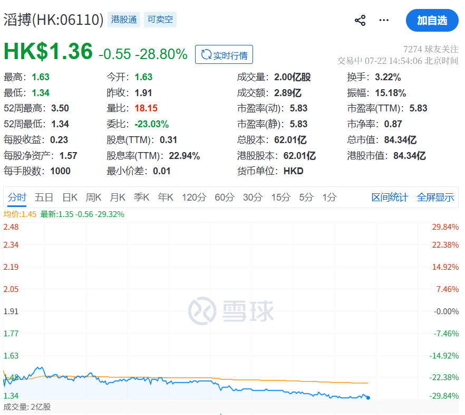This screenshot has width=465, height=415.
Task: Switch to the 年K chart tab
Action: (x=166, y=197)
